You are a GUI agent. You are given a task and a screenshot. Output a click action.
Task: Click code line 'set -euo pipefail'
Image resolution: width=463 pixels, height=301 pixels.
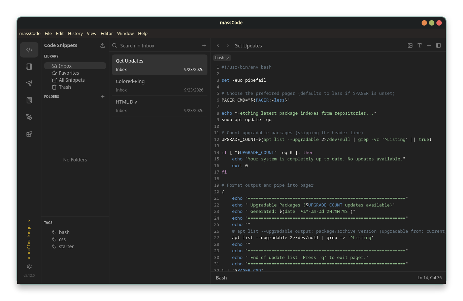click(244, 80)
